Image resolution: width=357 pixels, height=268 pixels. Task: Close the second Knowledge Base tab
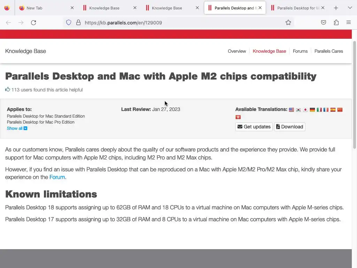point(197,8)
